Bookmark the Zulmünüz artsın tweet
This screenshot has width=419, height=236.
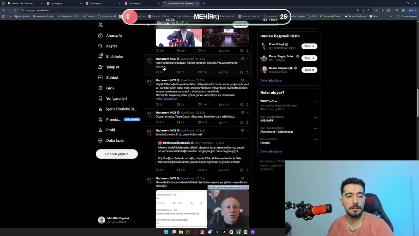click(x=242, y=170)
